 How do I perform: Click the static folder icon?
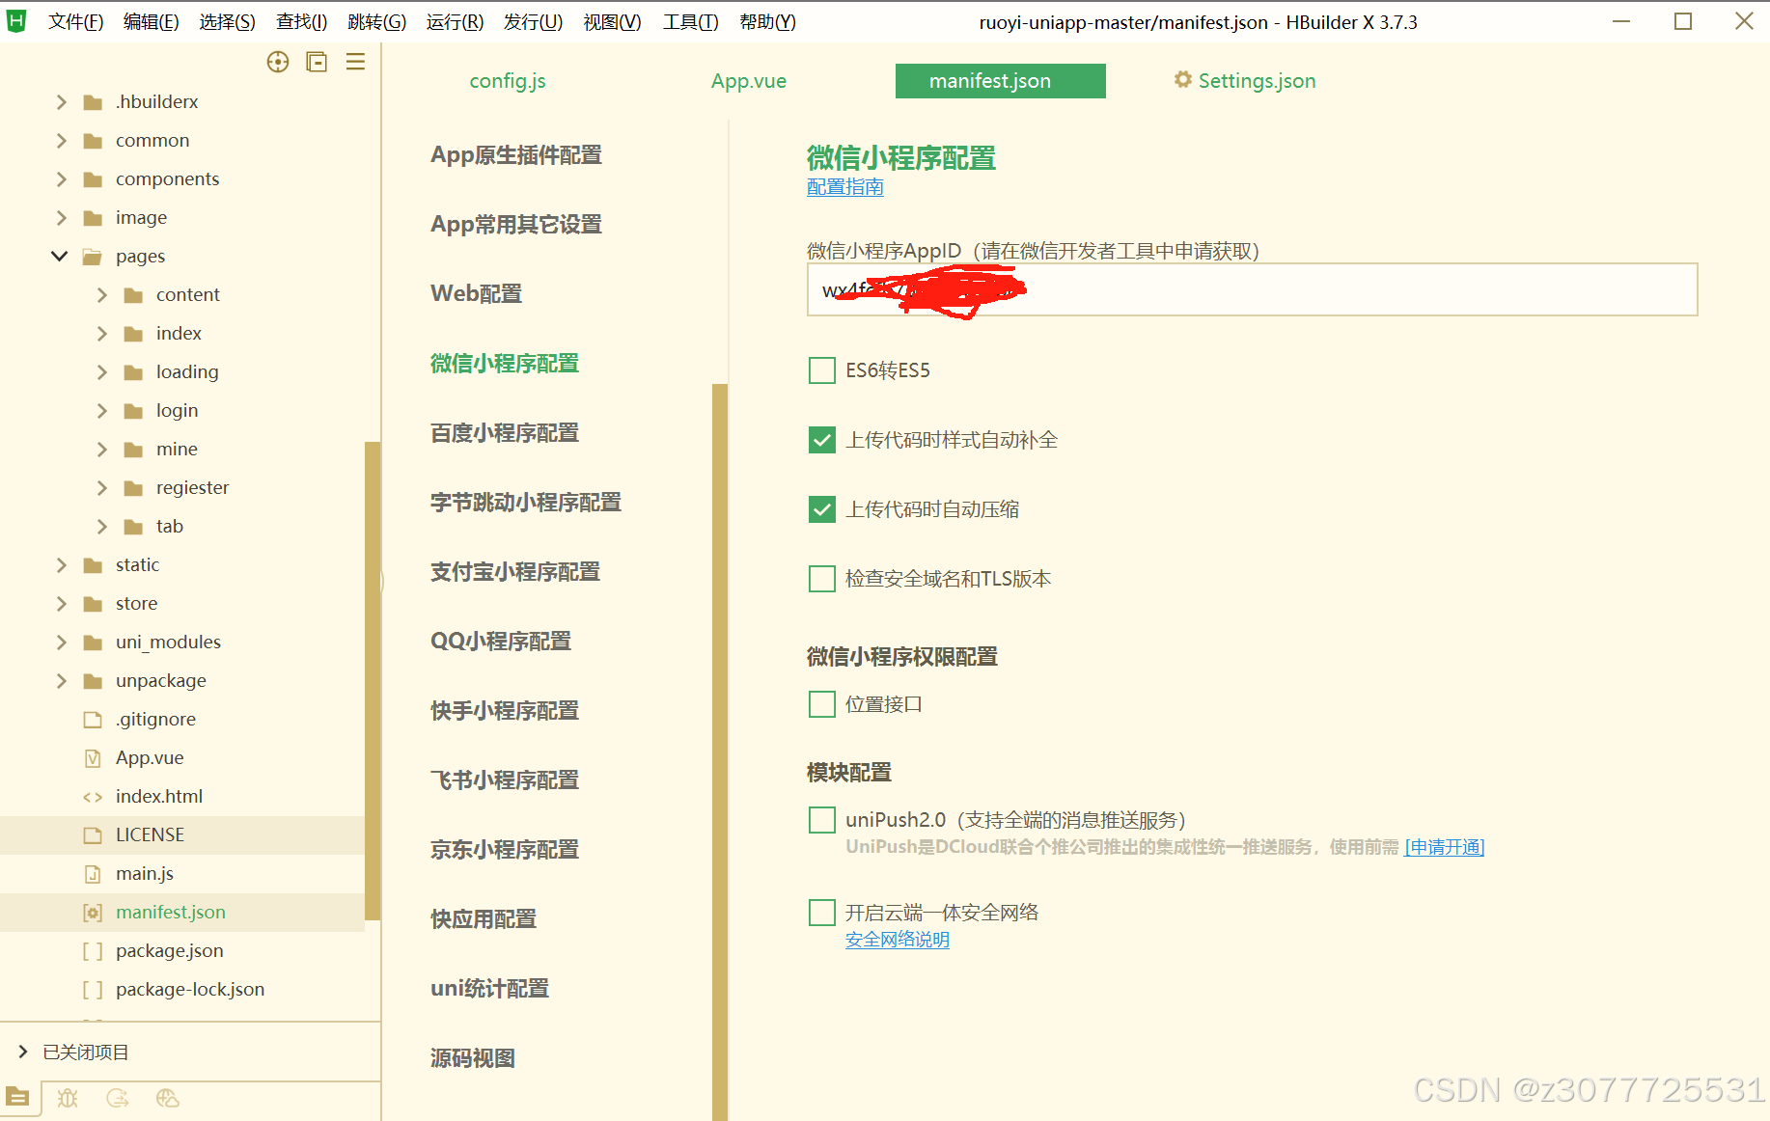(x=93, y=565)
